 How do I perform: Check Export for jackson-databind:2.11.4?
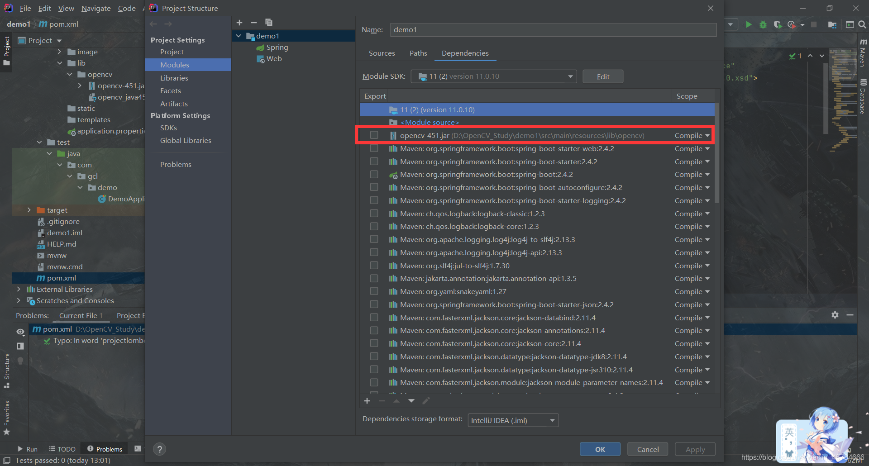pyautogui.click(x=374, y=317)
